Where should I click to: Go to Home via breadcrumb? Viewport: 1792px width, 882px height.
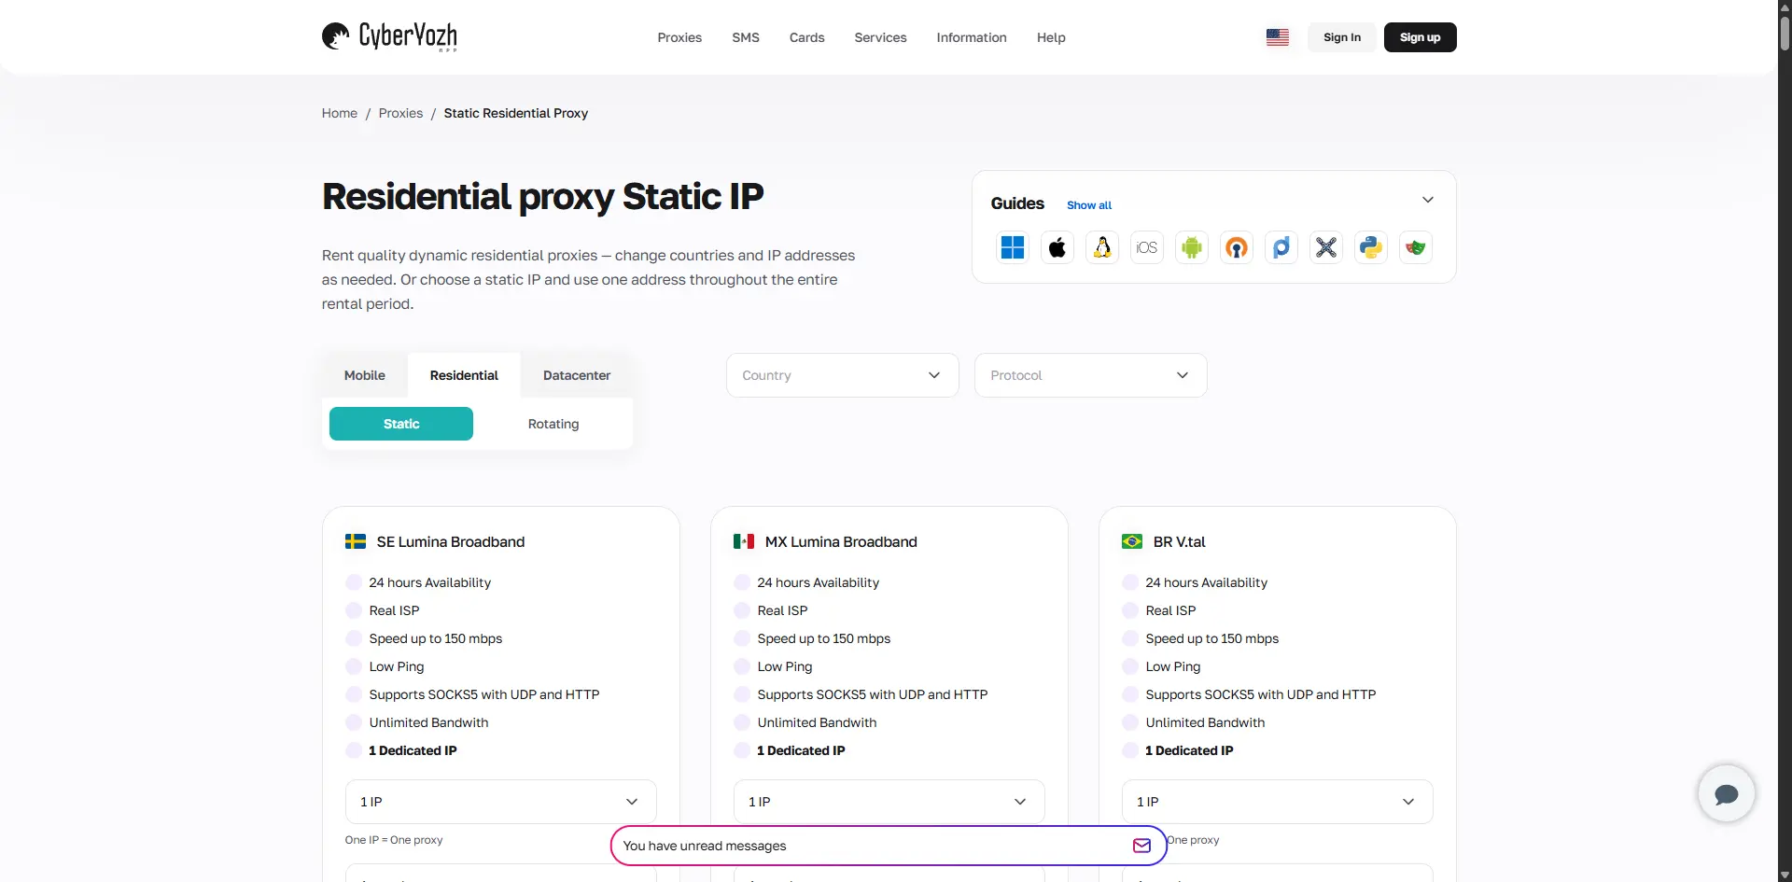340,113
